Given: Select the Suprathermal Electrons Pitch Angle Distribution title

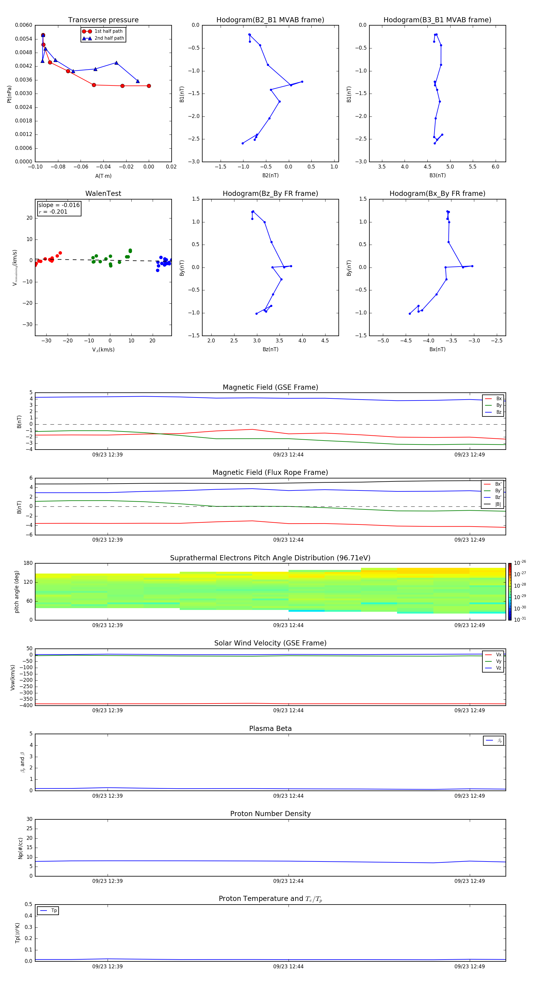Looking at the screenshot, I should click(270, 558).
